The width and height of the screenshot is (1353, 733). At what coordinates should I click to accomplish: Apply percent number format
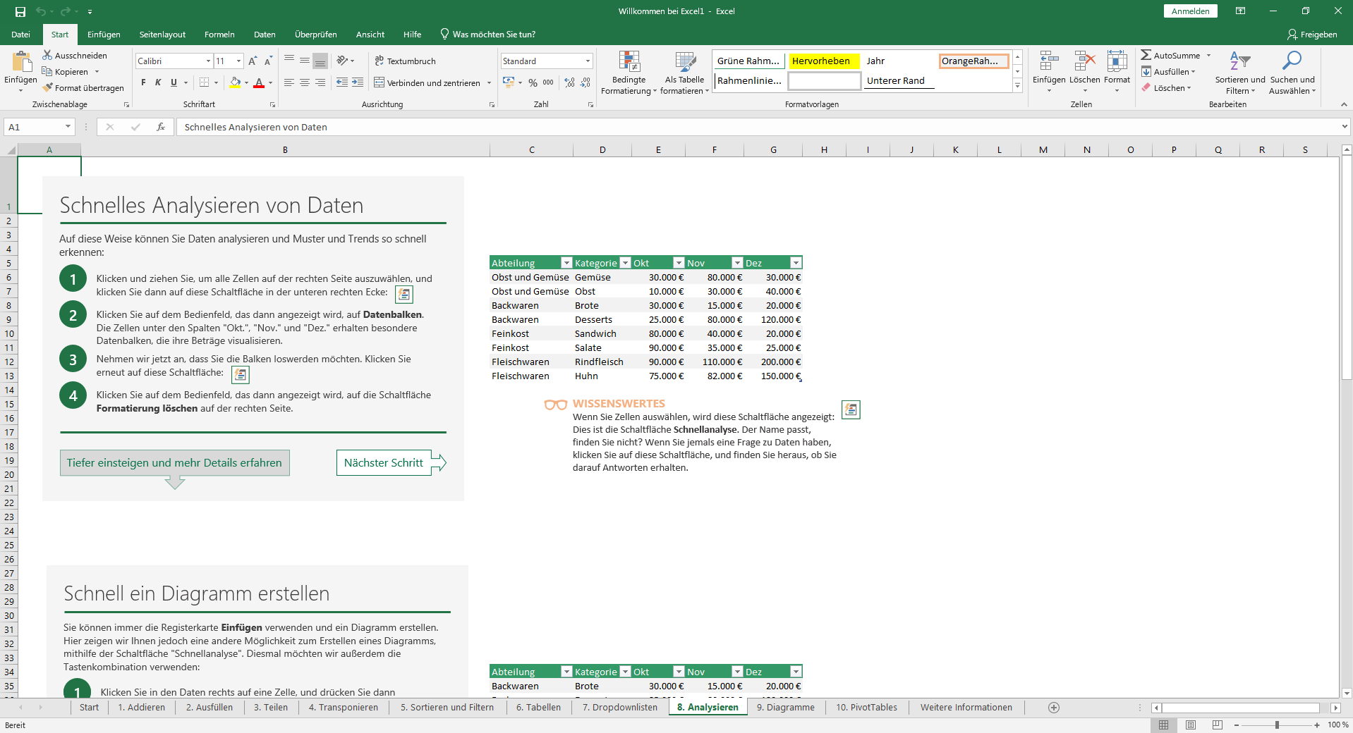tap(533, 82)
